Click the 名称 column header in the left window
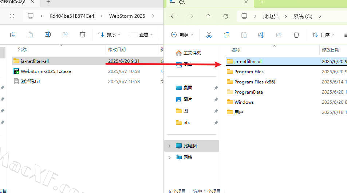The image size is (347, 193). 22,49
